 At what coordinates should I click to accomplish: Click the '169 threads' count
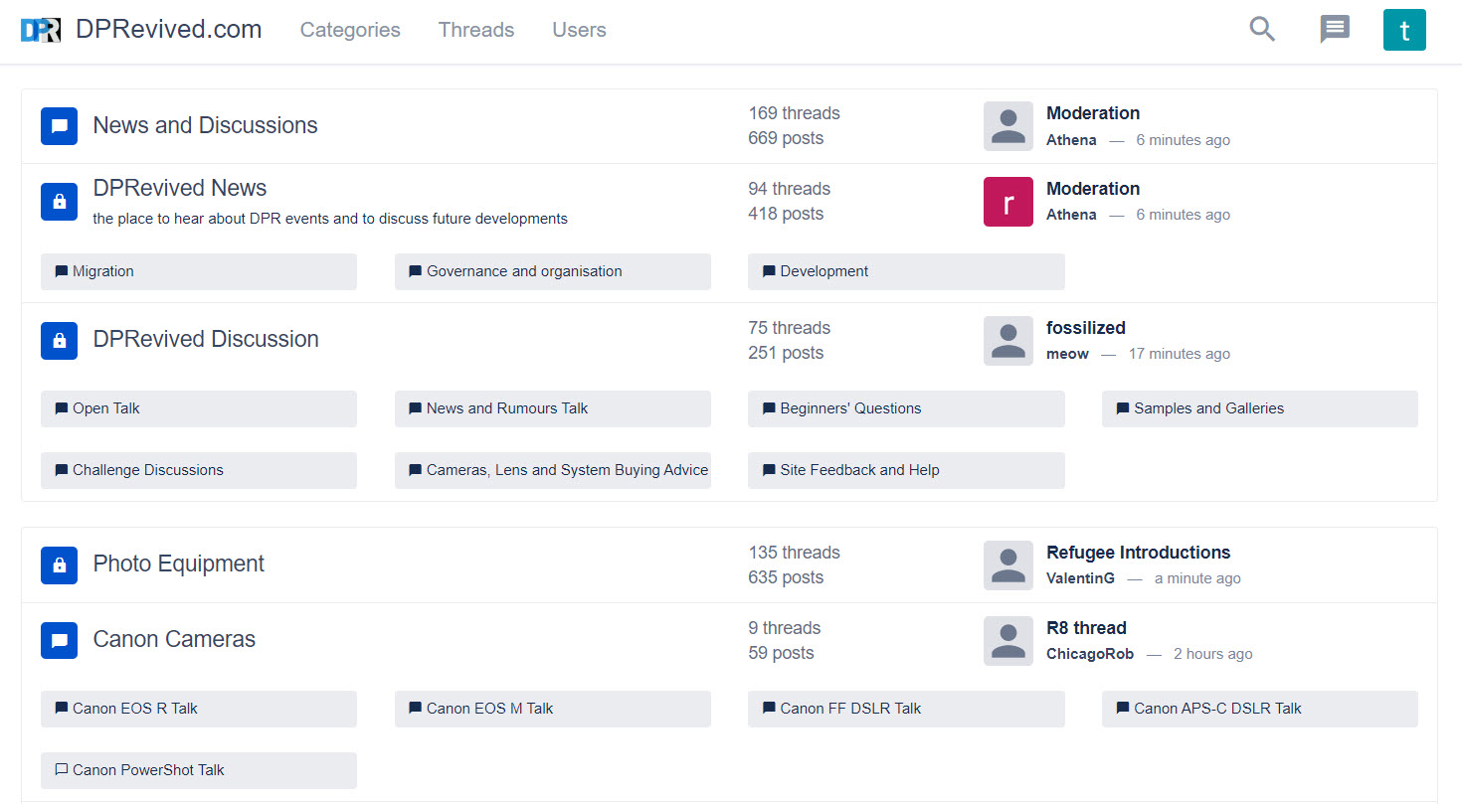(x=794, y=113)
